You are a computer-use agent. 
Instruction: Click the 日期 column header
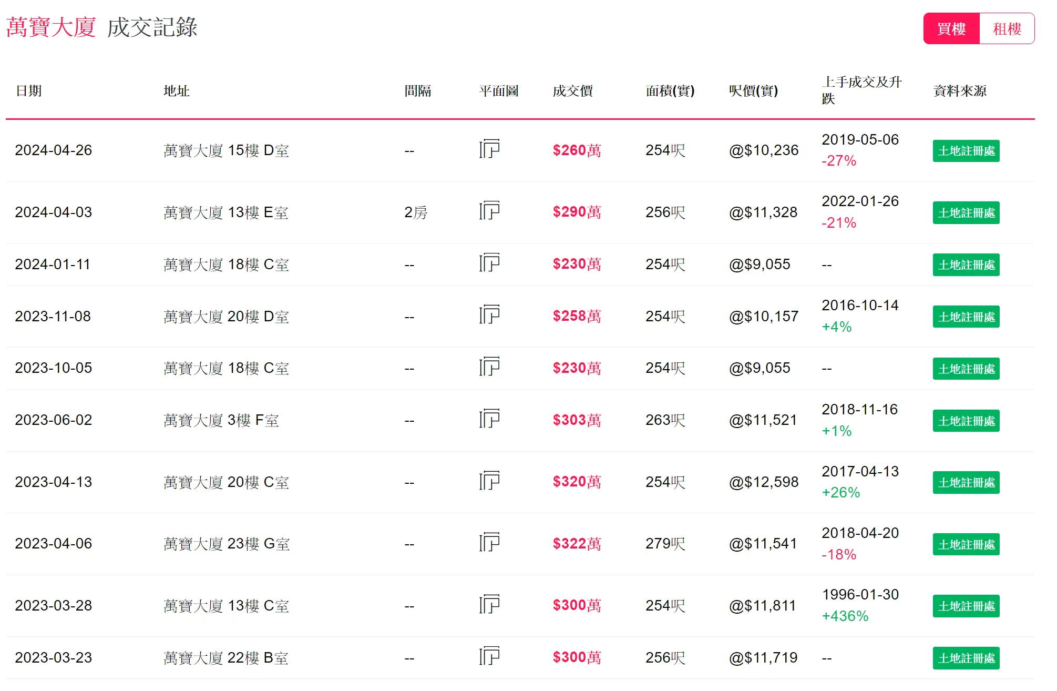(x=29, y=91)
